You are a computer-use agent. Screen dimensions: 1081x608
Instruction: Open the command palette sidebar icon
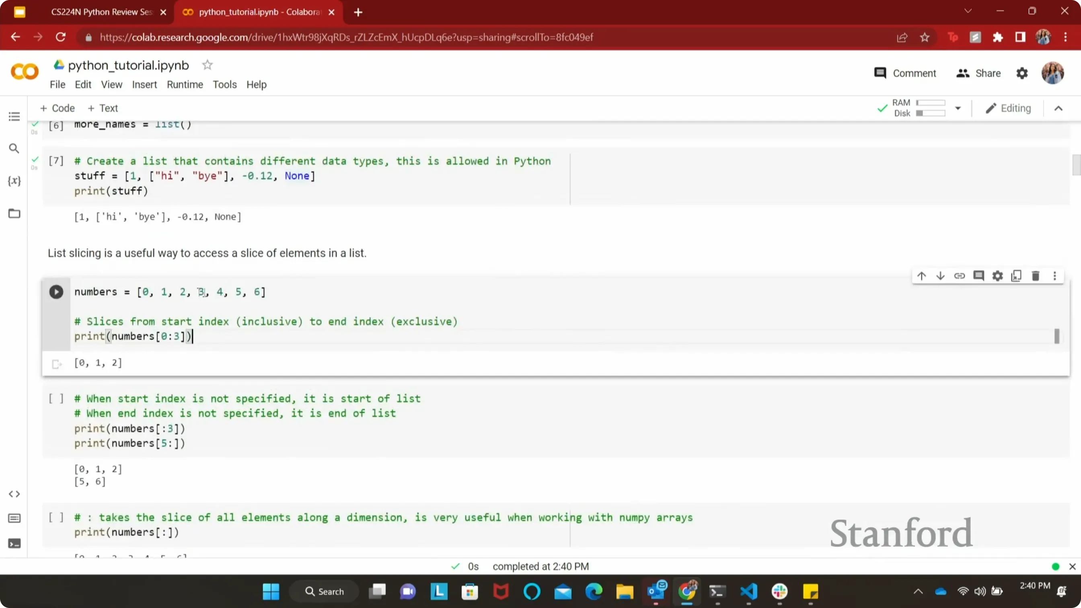coord(14,518)
